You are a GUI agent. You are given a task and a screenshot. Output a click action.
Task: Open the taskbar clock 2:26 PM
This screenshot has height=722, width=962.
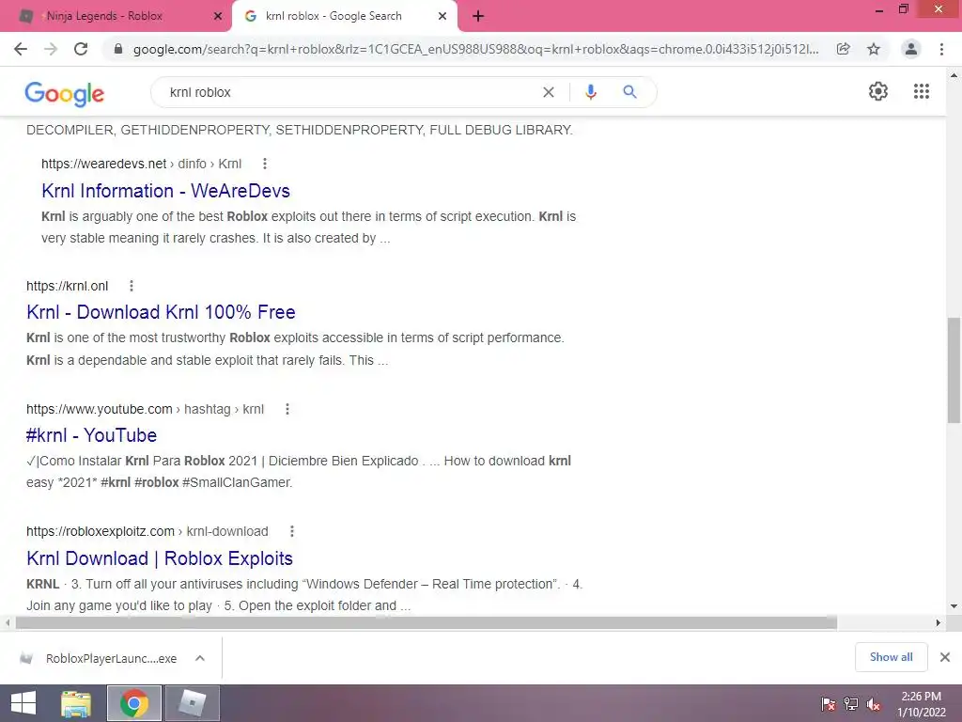tap(922, 704)
